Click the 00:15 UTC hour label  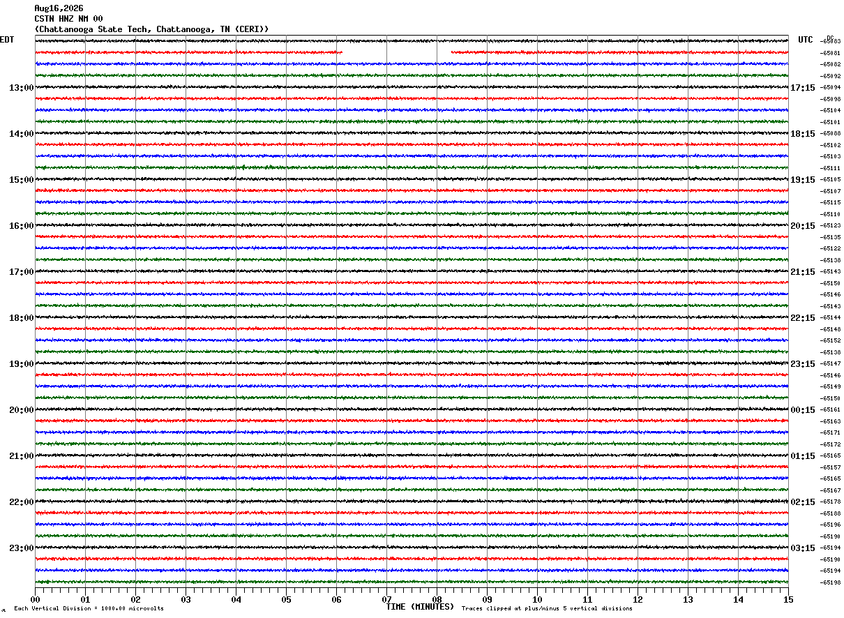[802, 410]
